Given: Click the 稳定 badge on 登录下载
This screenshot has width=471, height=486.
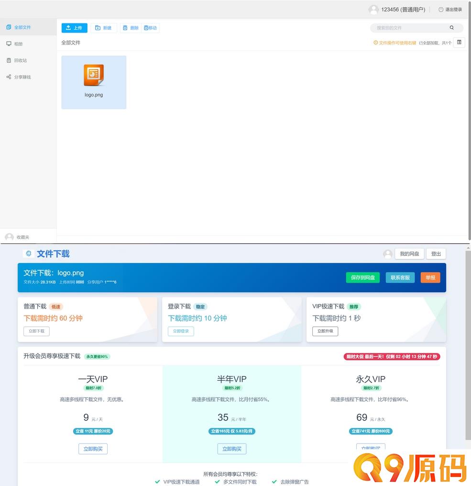Looking at the screenshot, I should [x=200, y=307].
